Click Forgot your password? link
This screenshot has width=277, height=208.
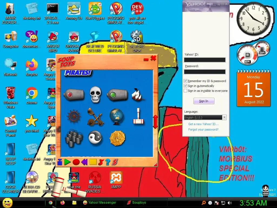click(x=203, y=129)
